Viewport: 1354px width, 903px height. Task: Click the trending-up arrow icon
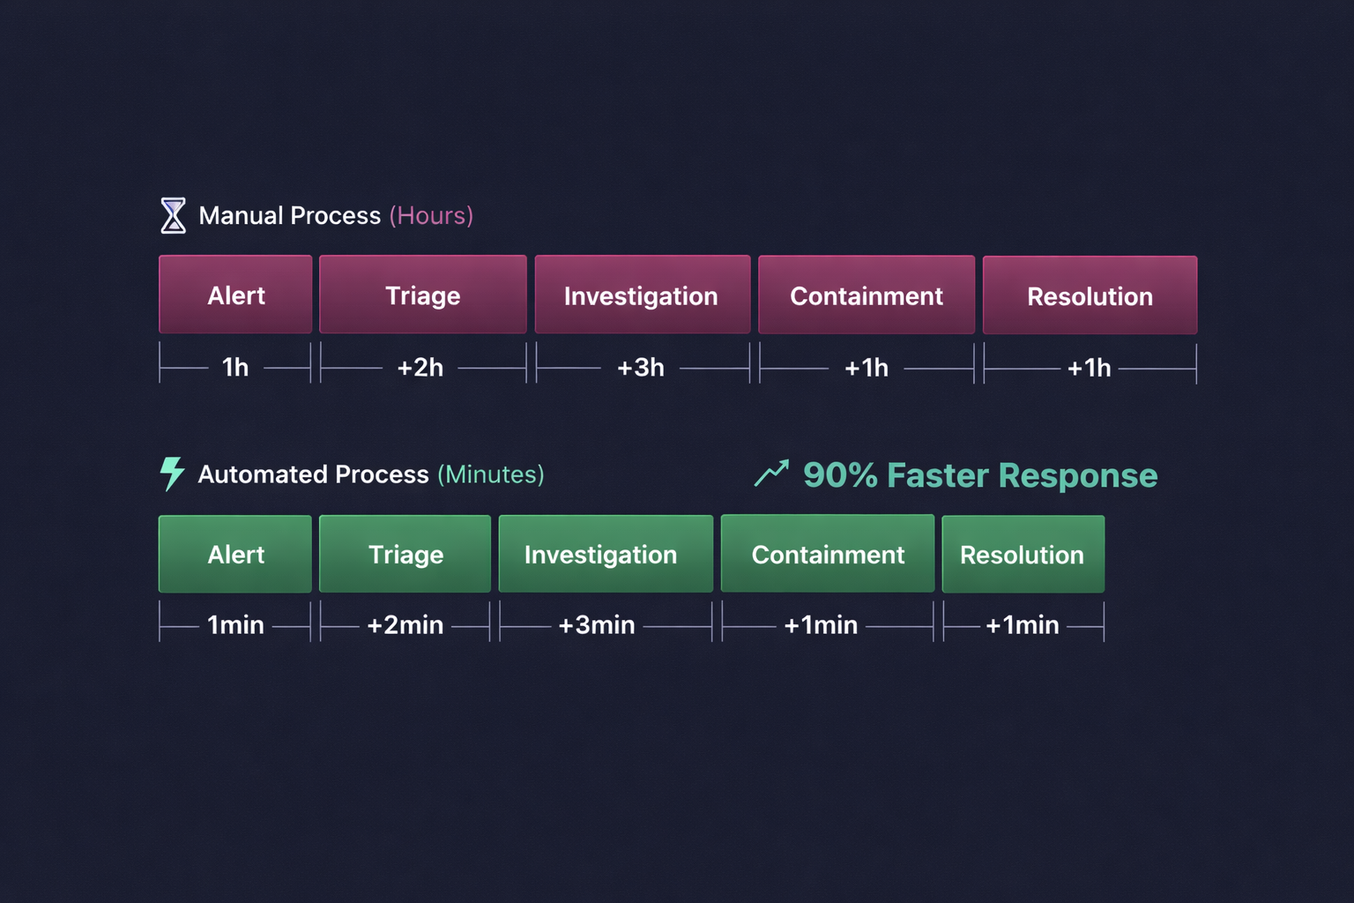point(771,474)
